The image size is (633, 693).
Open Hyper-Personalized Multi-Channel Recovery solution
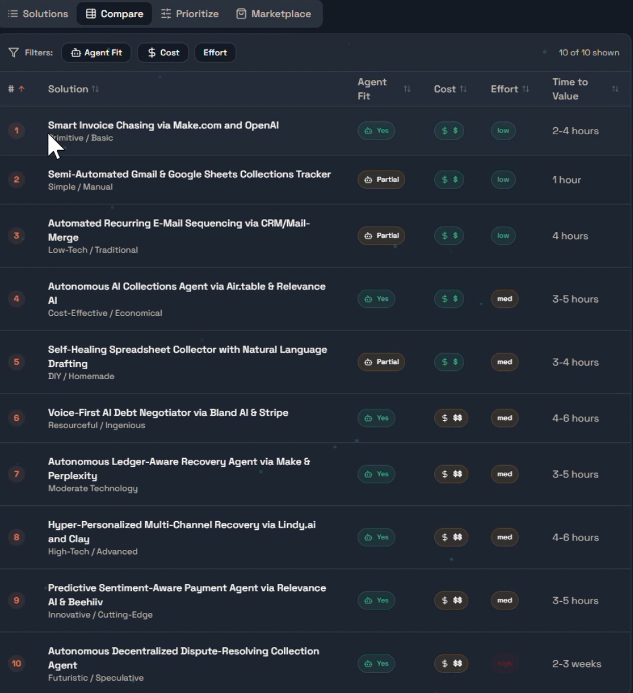(182, 532)
